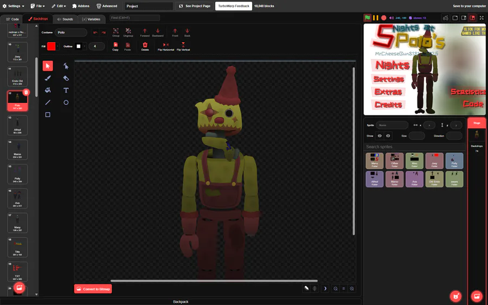Viewport: 488px width, 305px height.
Task: Click the Delete trash icon in toolbar
Action: (x=145, y=47)
